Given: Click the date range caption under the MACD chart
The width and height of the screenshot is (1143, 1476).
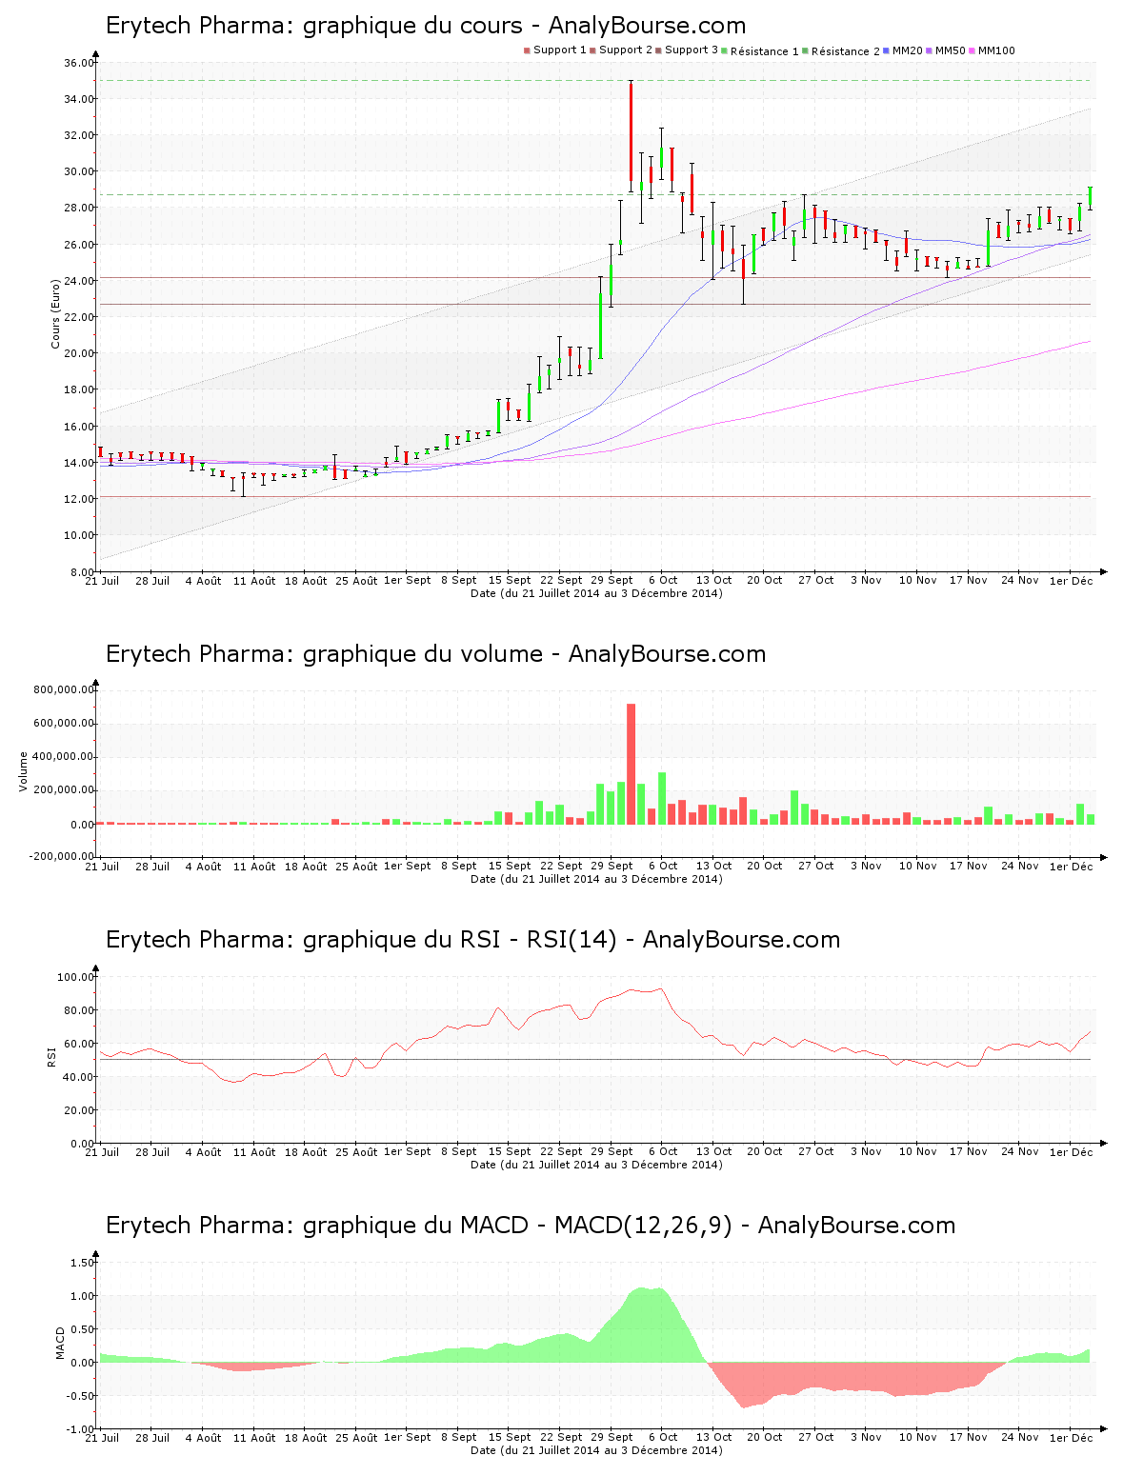Looking at the screenshot, I should pyautogui.click(x=596, y=1450).
